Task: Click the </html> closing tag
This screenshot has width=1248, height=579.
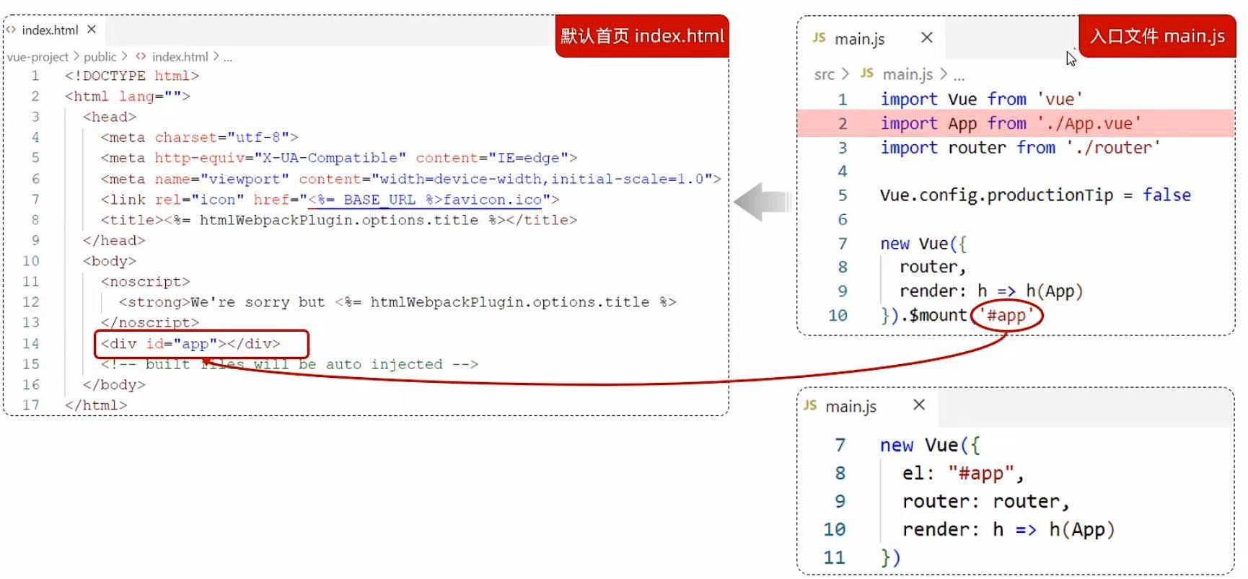Action: [95, 405]
